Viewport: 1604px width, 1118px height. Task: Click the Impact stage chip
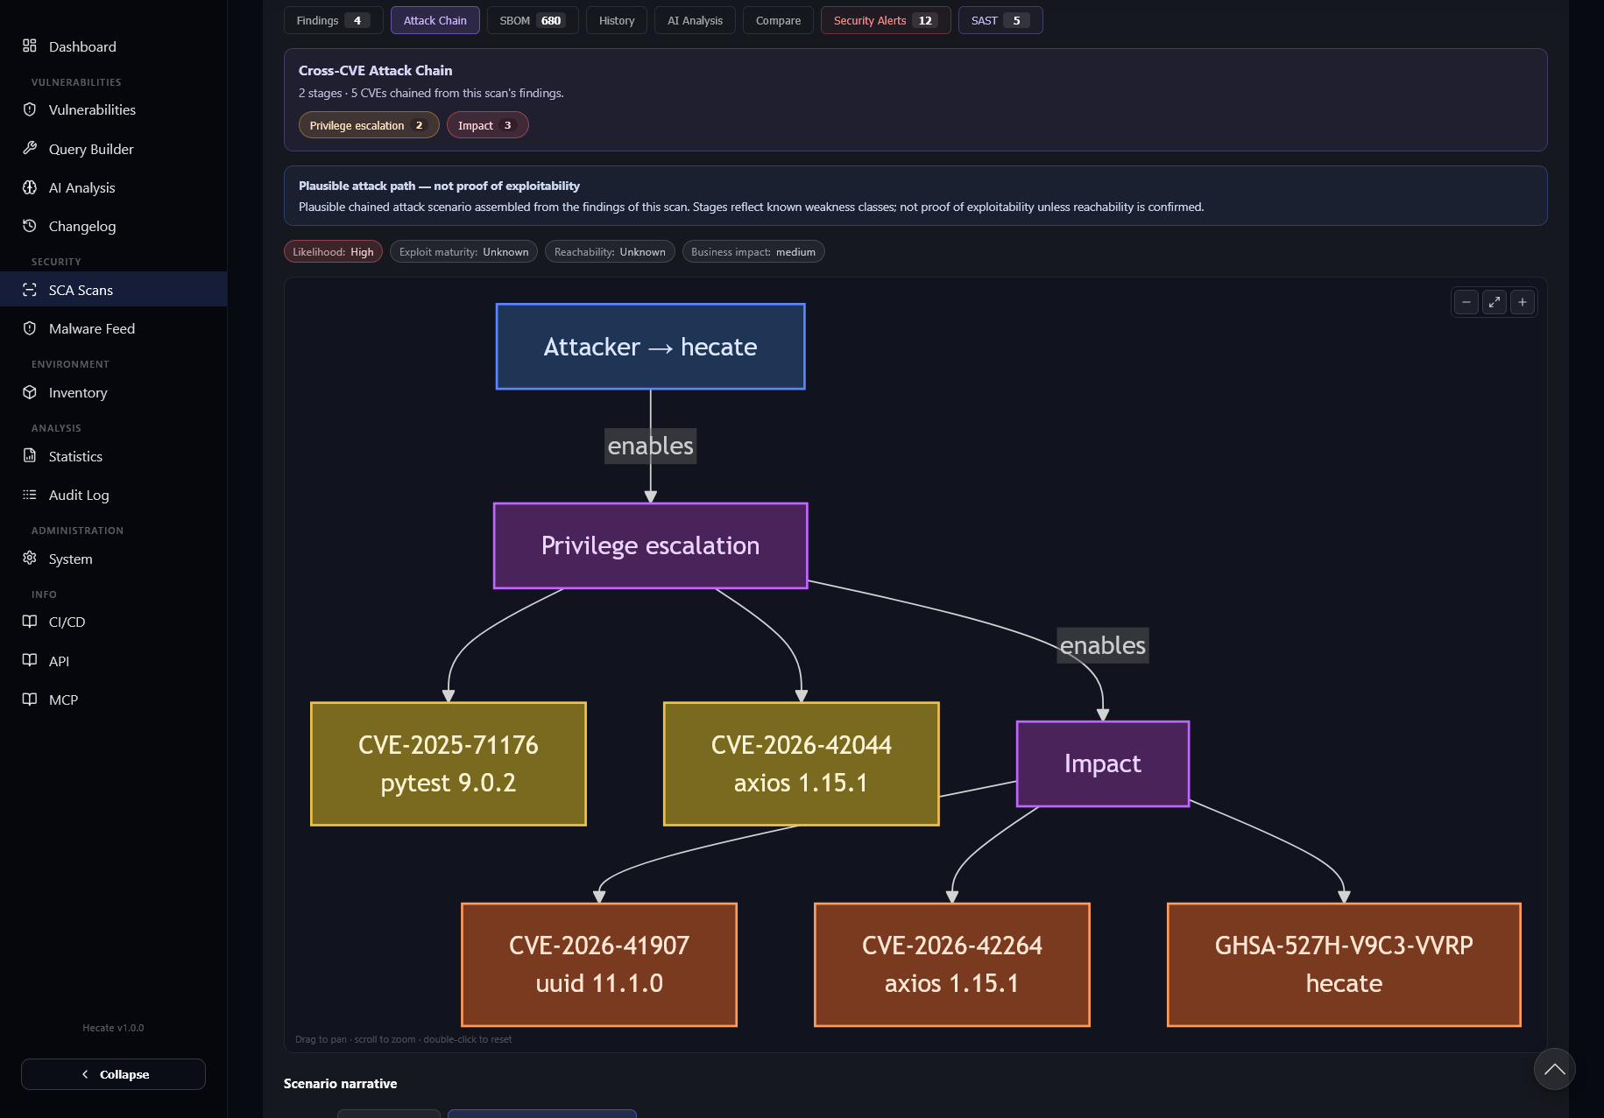(x=487, y=125)
